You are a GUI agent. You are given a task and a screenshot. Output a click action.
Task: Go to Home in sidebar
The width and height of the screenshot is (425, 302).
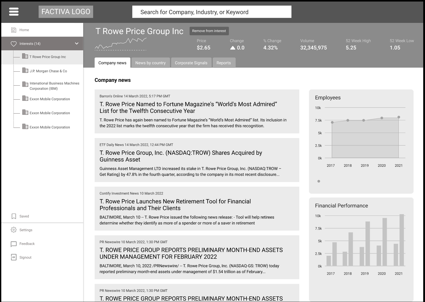tap(42, 30)
